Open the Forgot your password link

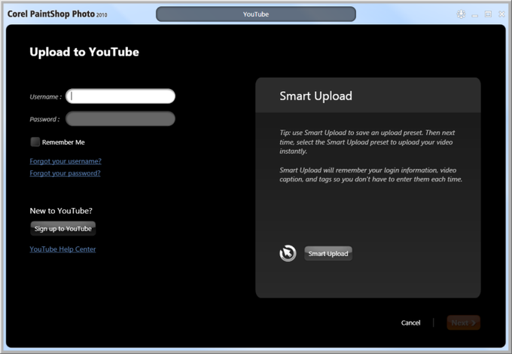[65, 173]
